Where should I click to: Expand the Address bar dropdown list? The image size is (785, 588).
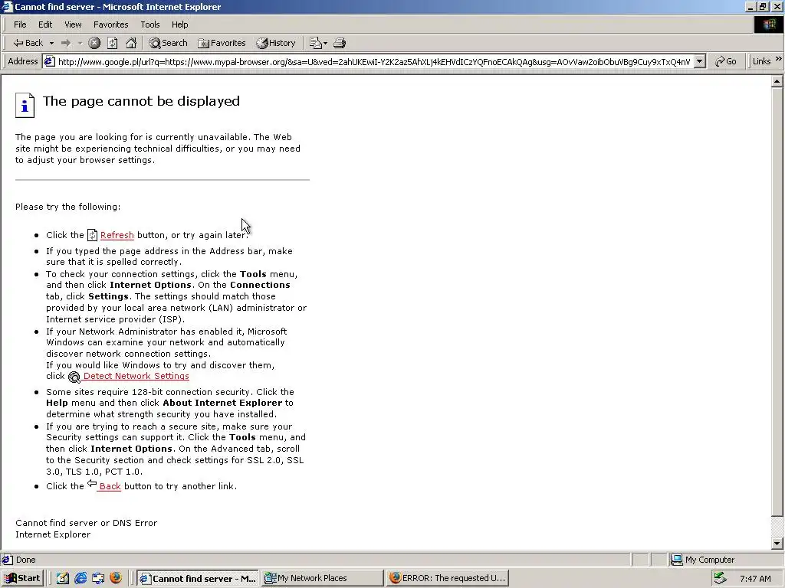[x=700, y=61]
